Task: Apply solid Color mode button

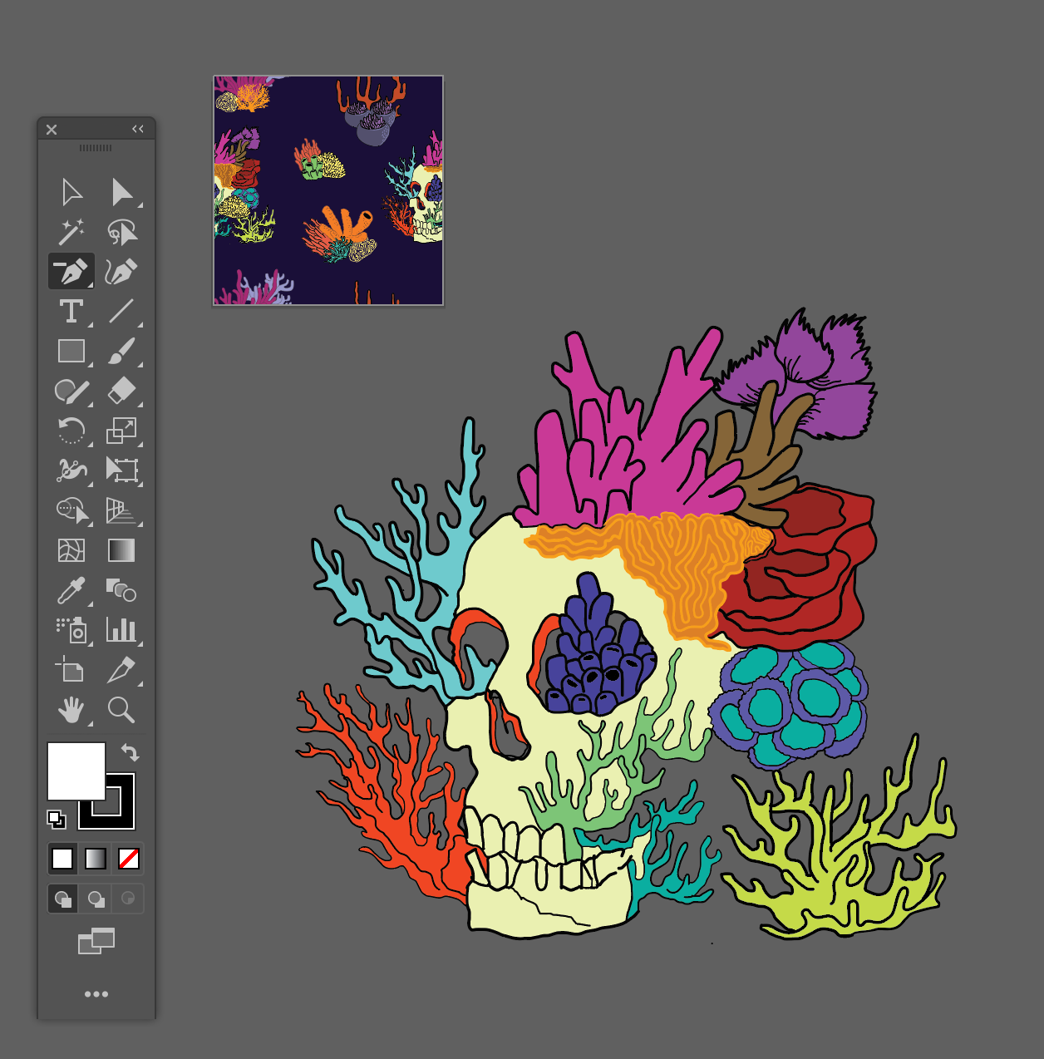Action: tap(62, 859)
